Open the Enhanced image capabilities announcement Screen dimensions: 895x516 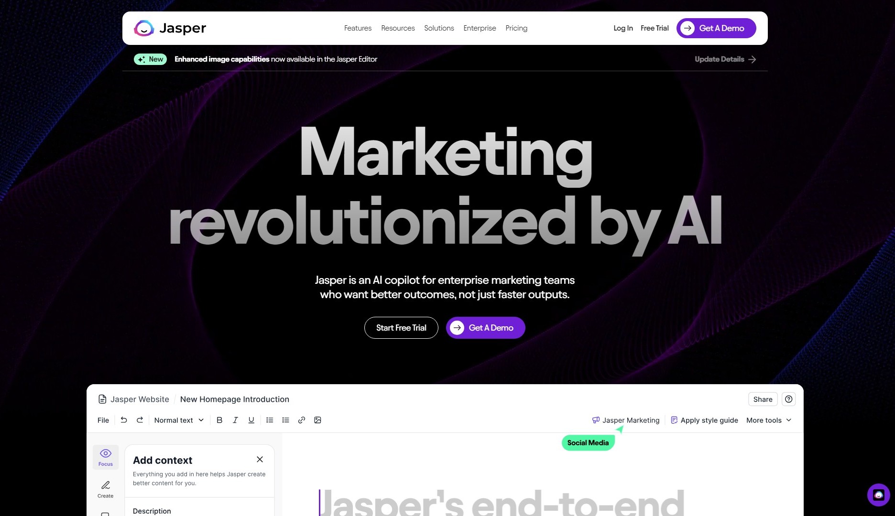pos(276,59)
